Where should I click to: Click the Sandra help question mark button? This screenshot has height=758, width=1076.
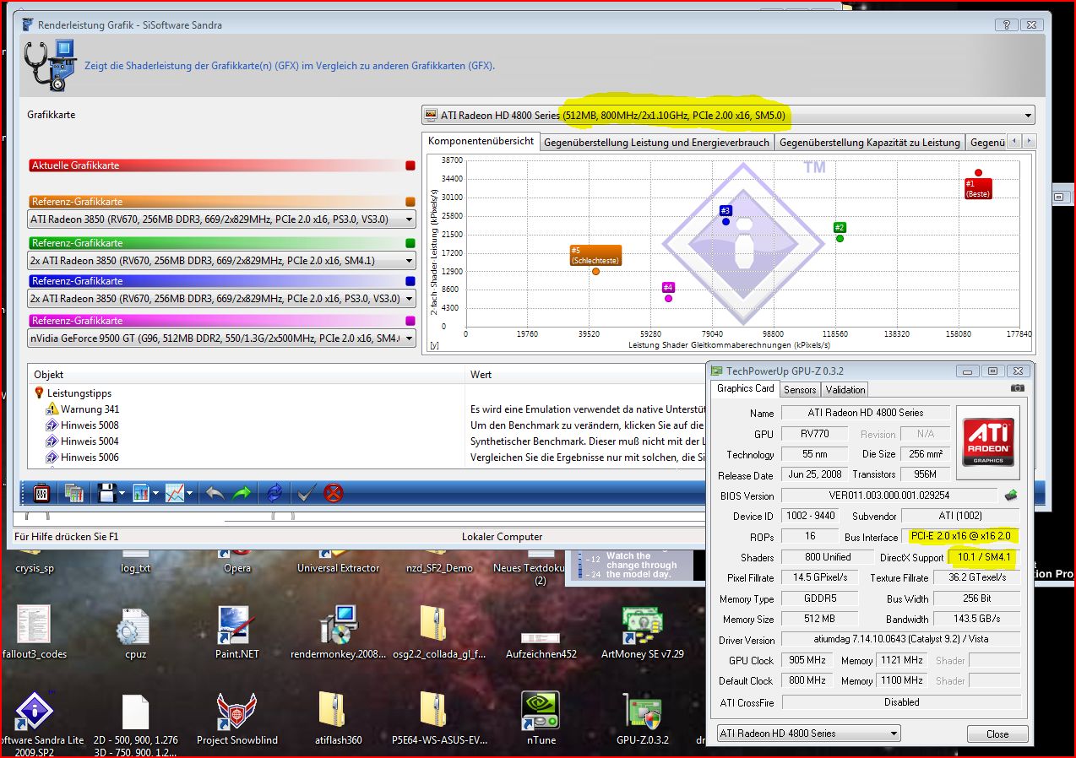pyautogui.click(x=1005, y=24)
